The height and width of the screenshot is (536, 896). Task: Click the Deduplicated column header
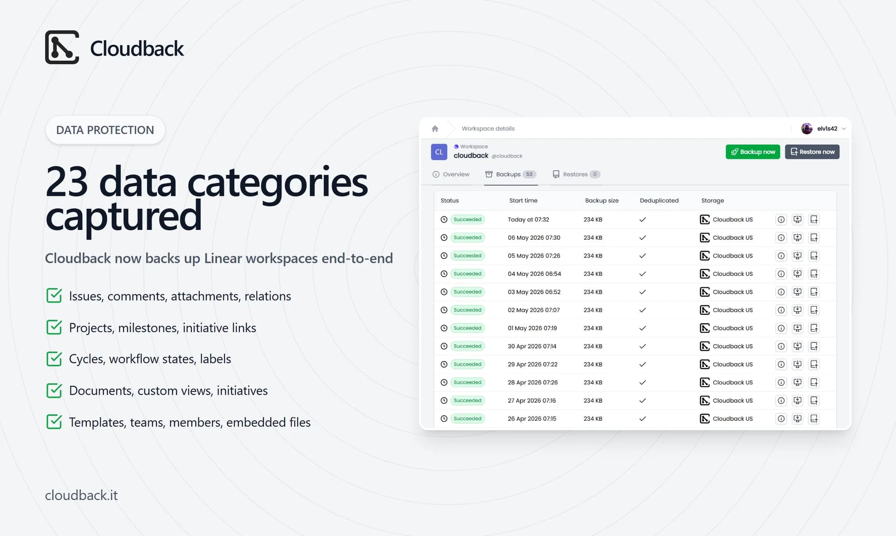click(659, 201)
